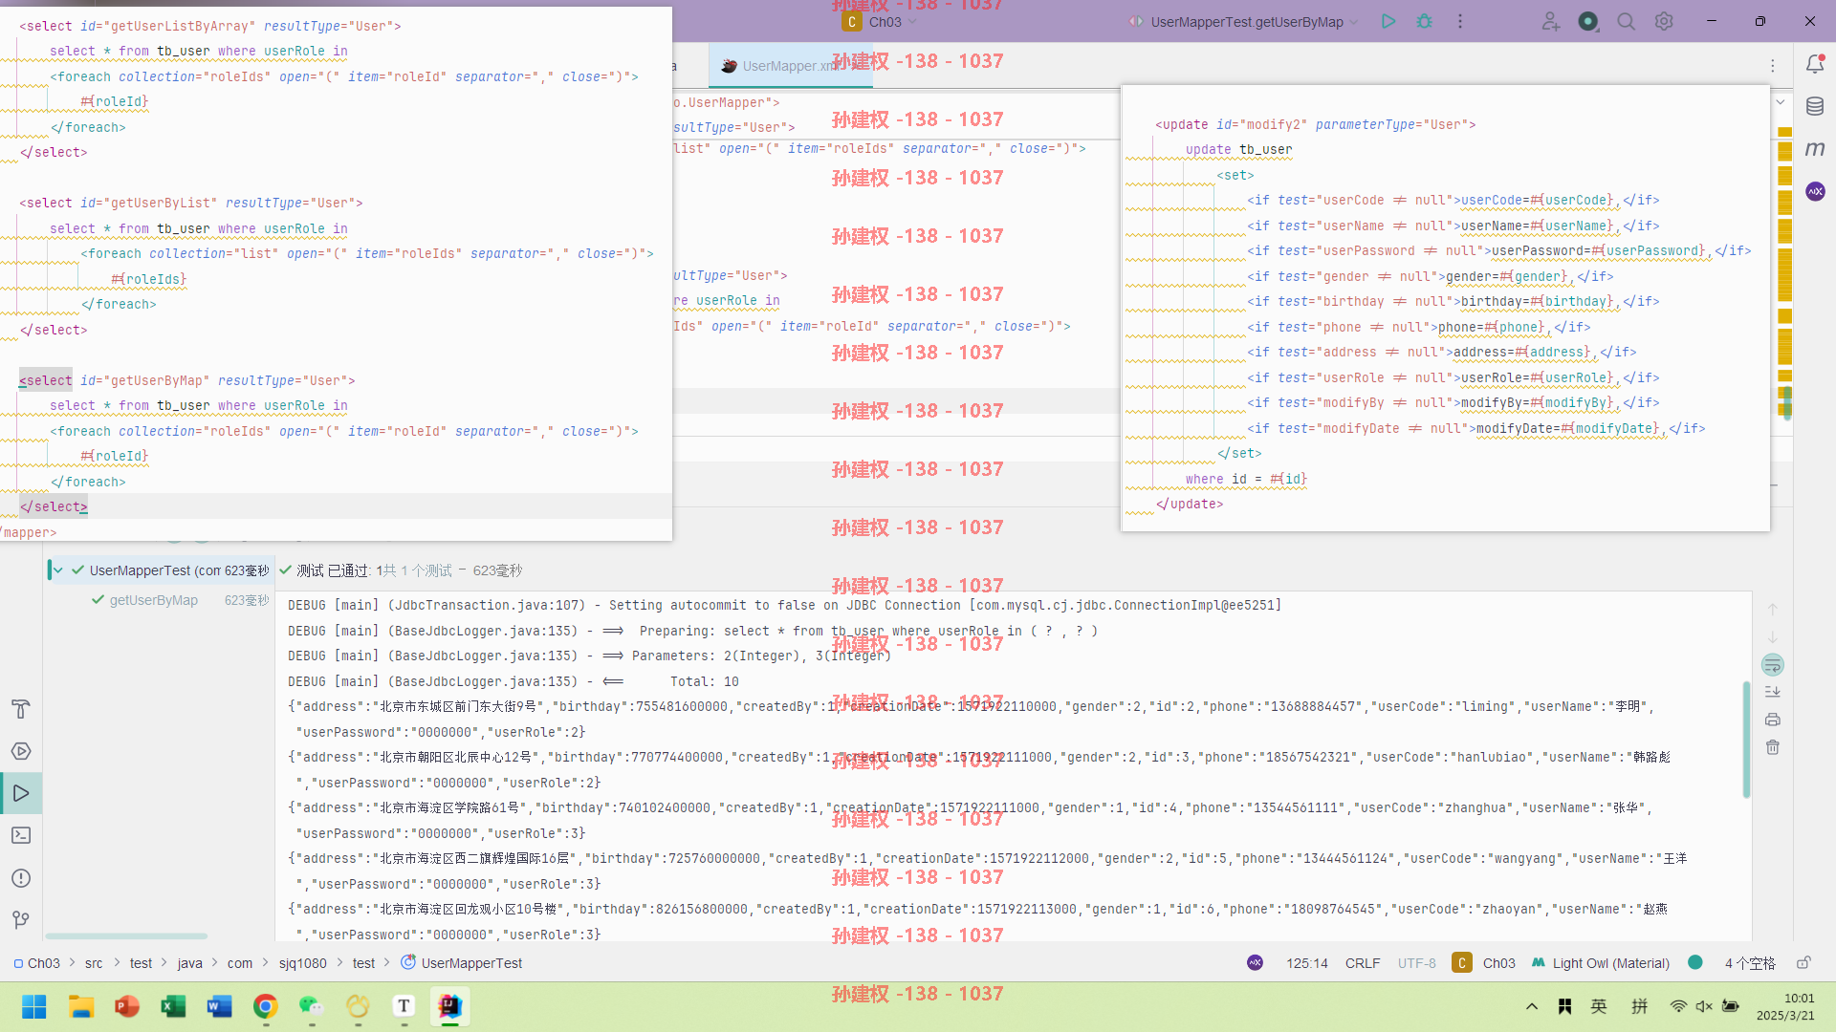Jump to next occurrence down arrow in console
This screenshot has height=1032, width=1836.
pos(1772,637)
